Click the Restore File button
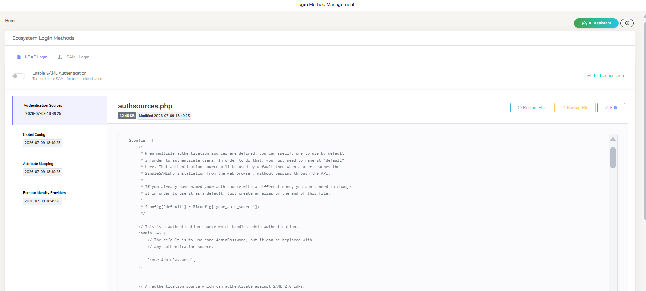646x291 pixels. 531,108
